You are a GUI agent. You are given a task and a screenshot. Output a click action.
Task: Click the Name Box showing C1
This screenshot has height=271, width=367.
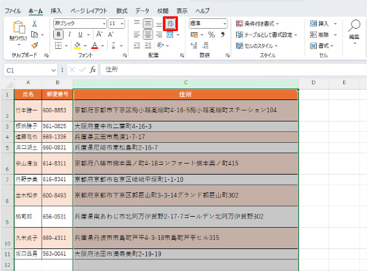pos(28,70)
